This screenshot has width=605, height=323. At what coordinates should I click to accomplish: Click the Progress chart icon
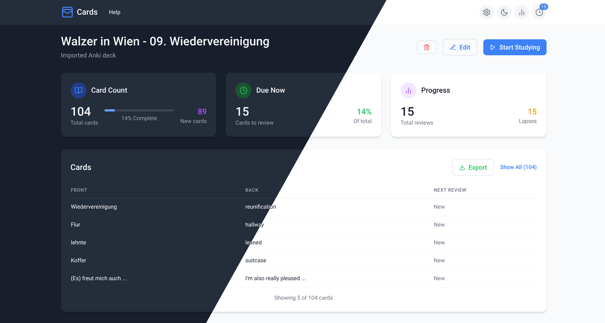[x=408, y=90]
